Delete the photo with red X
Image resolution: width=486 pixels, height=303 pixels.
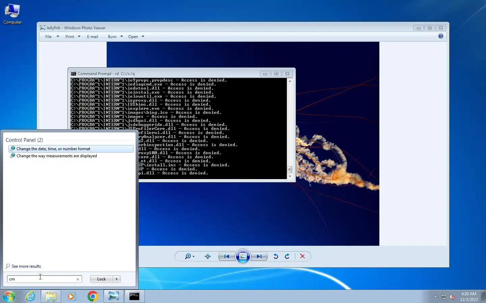pyautogui.click(x=302, y=257)
